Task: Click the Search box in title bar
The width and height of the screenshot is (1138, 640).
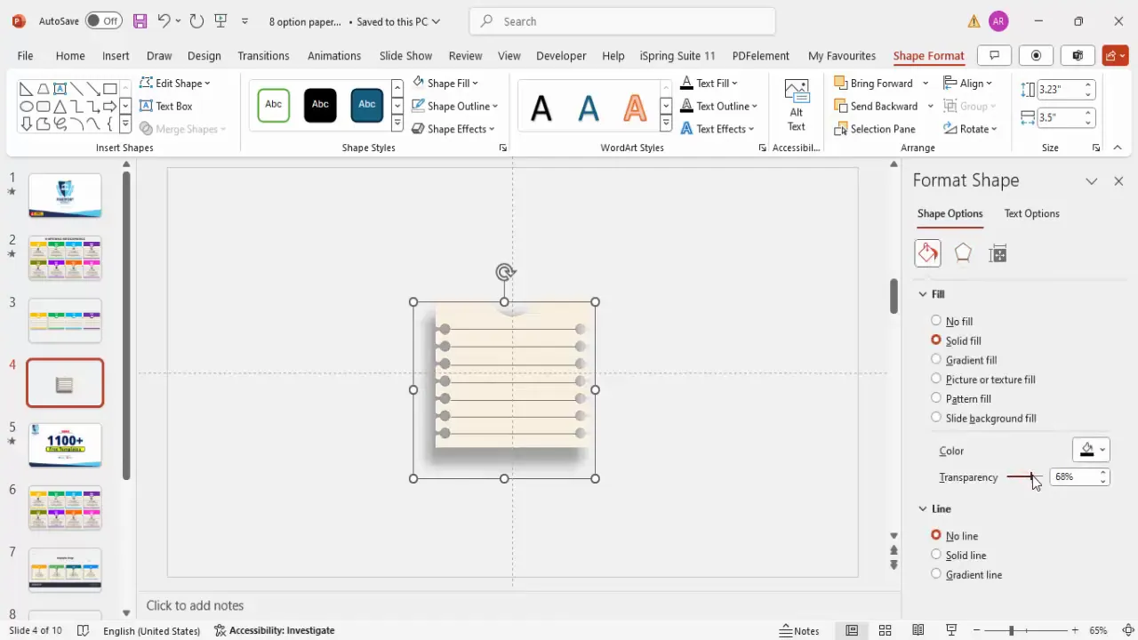Action: 622,21
